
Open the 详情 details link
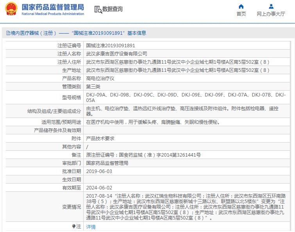tap(91, 227)
